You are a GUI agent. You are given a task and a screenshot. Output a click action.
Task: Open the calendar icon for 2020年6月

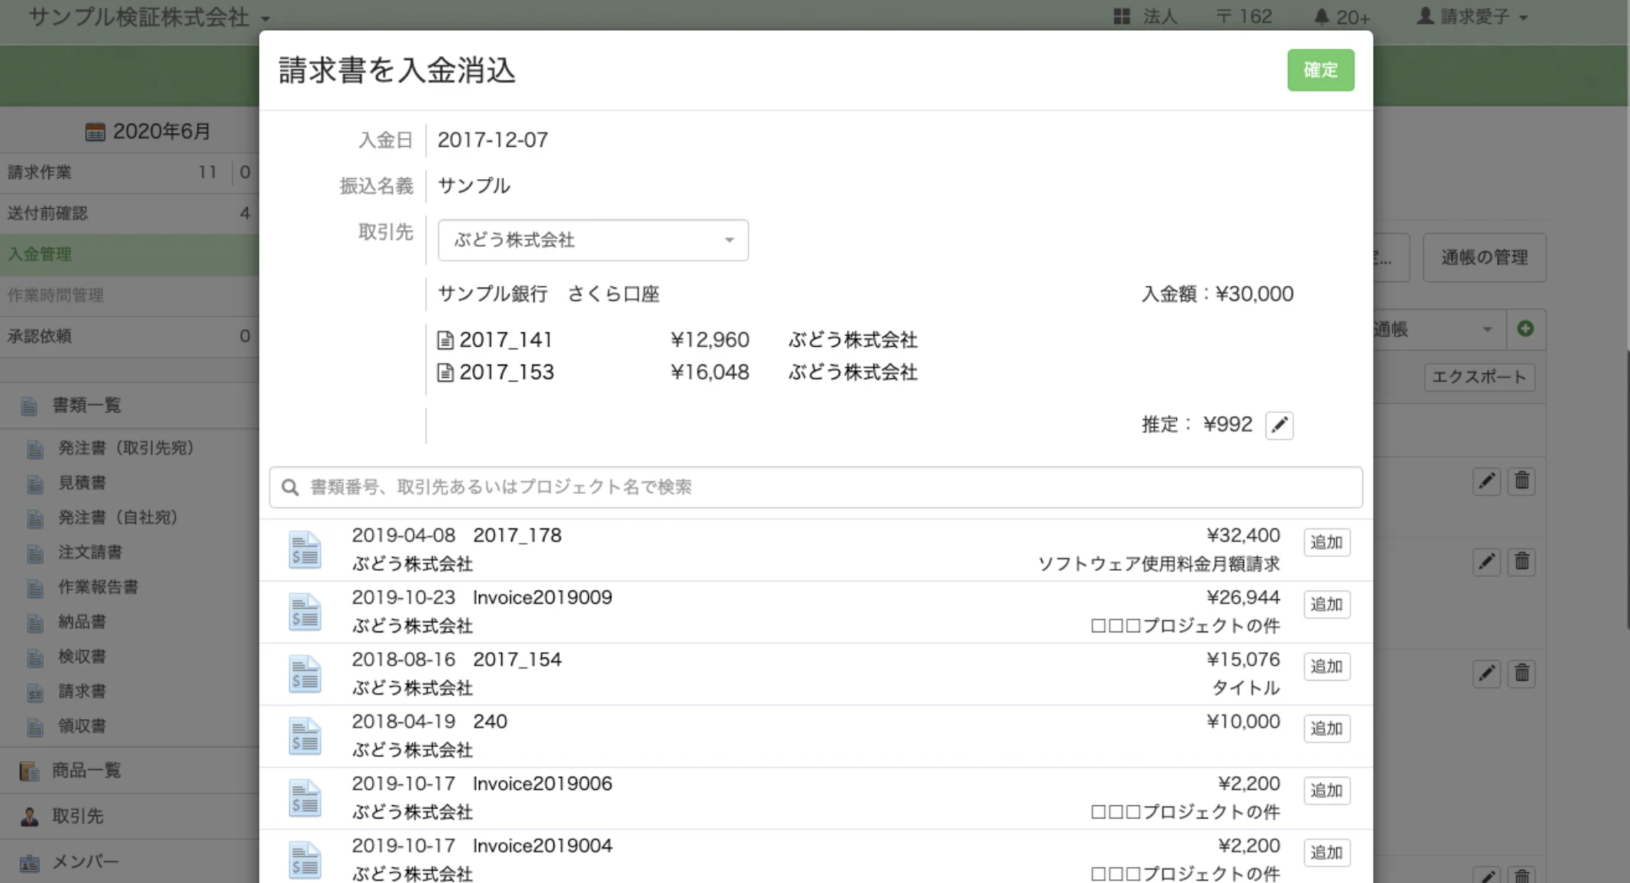tap(95, 132)
